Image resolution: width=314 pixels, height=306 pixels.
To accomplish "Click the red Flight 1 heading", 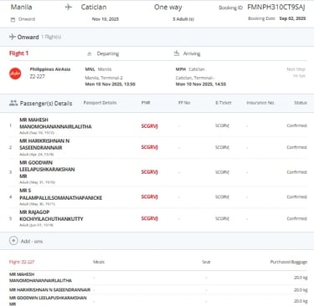I will pyautogui.click(x=18, y=54).
